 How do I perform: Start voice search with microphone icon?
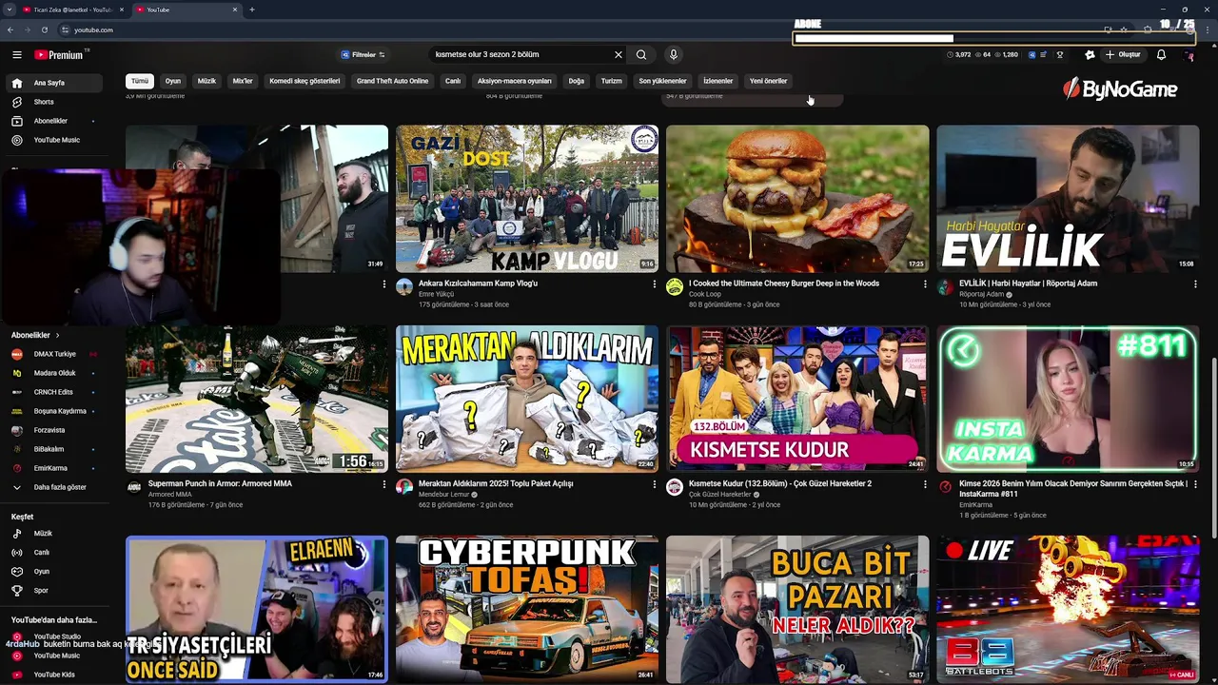tap(673, 55)
